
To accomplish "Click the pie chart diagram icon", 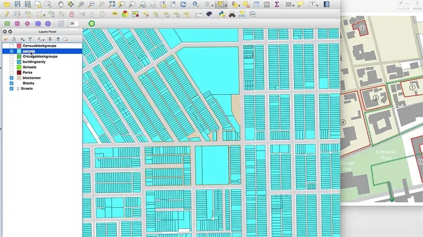I will coord(125,14).
